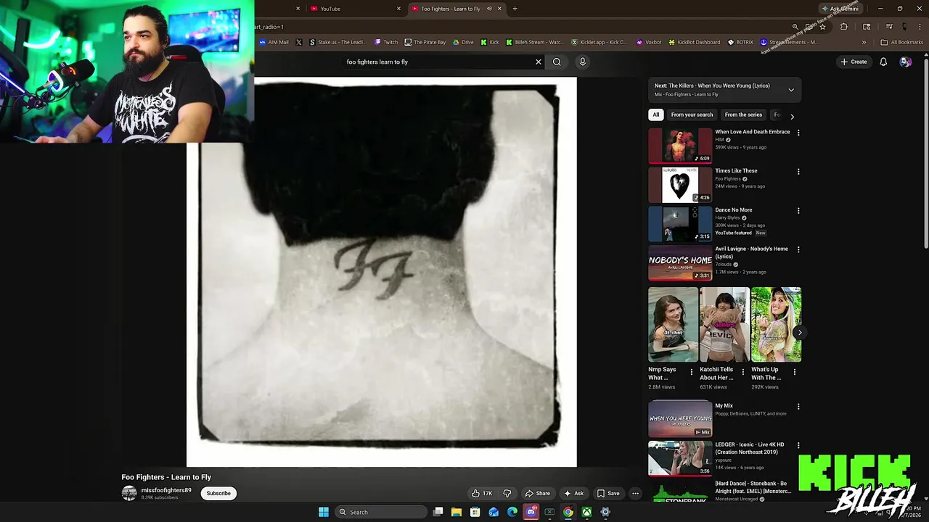Open the X bookmark icon
The image size is (929, 522).
pyautogui.click(x=298, y=42)
